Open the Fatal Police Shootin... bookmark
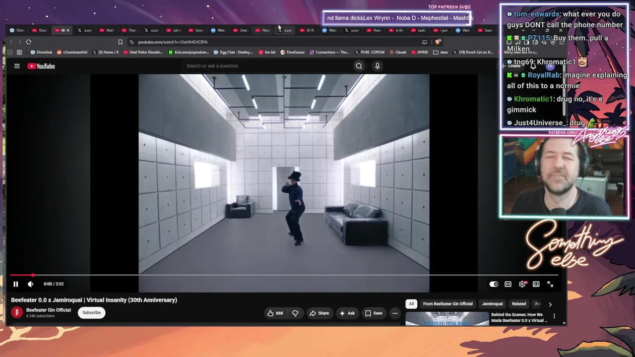The width and height of the screenshot is (635, 357). point(143,52)
